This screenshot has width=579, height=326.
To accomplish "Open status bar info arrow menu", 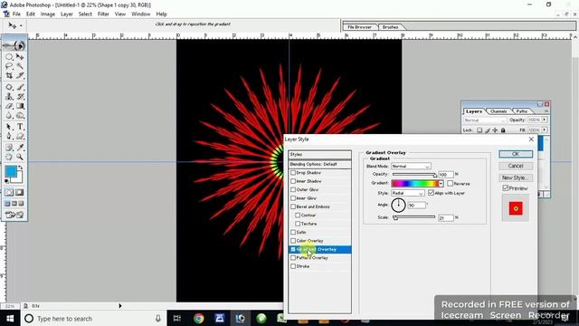I will pos(120,306).
